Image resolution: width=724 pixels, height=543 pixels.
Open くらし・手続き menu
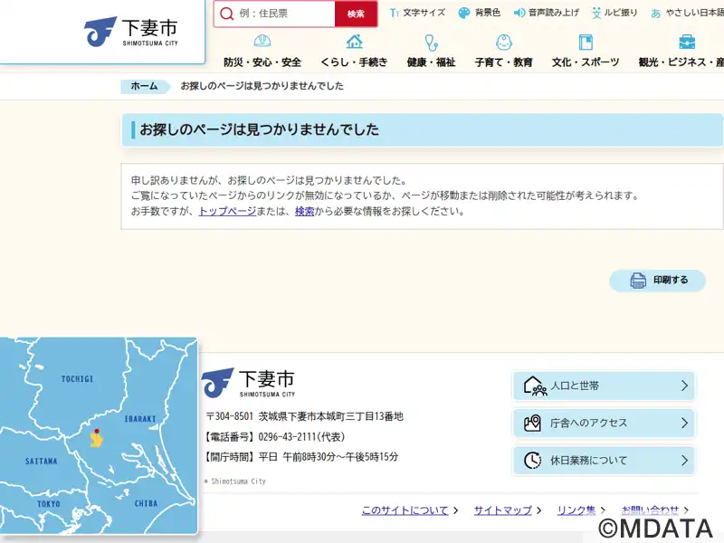click(354, 52)
